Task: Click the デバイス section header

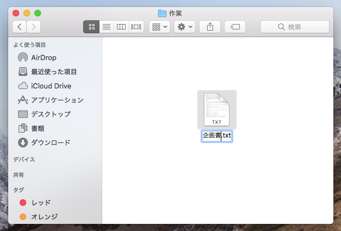Action: (24, 159)
